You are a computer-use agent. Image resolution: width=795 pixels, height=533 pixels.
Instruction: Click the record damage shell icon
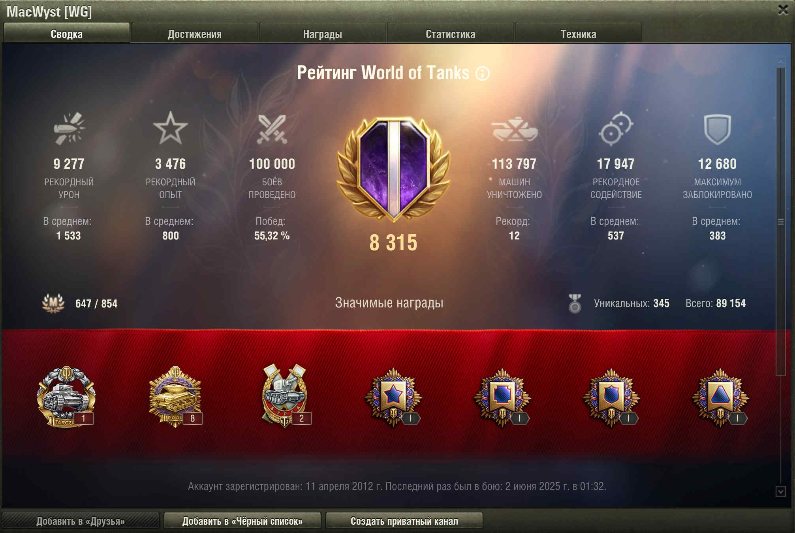[69, 128]
